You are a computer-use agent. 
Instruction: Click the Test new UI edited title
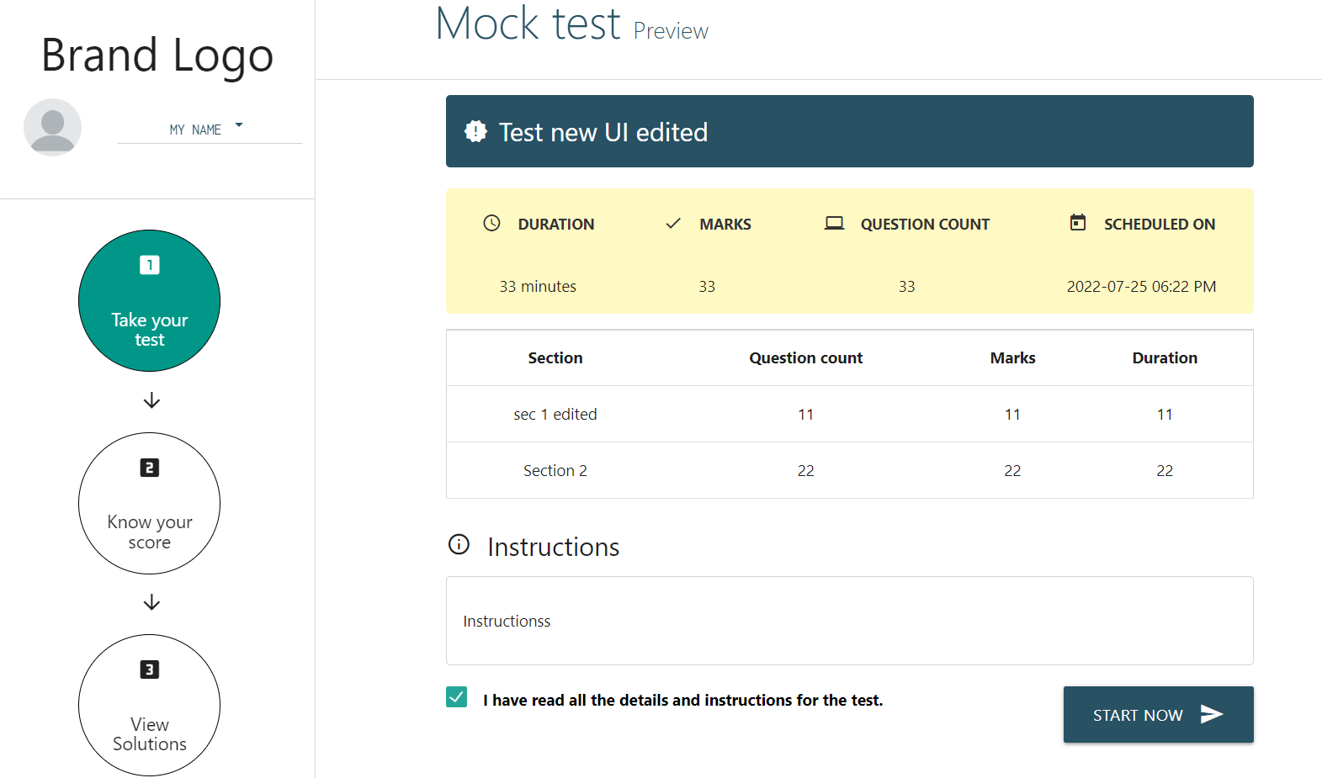pyautogui.click(x=603, y=132)
